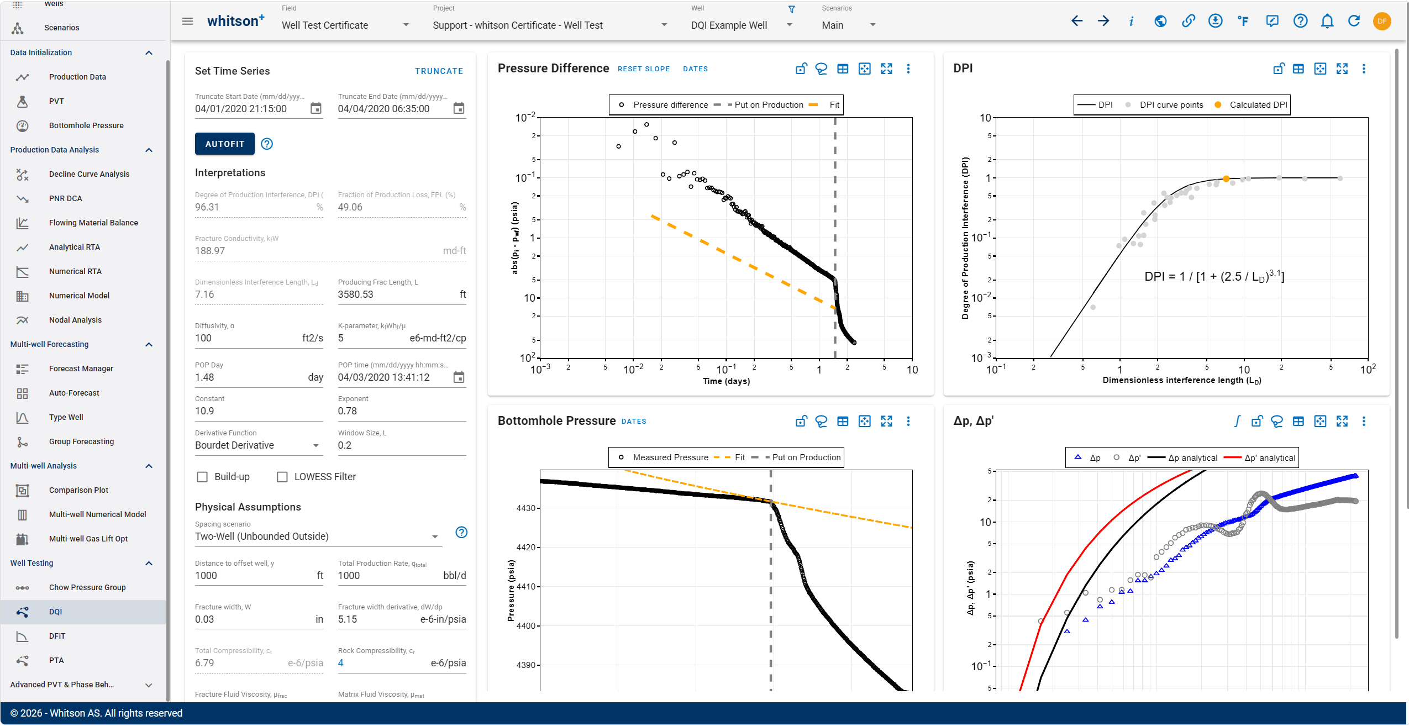Toggle Measured Pressure series in legend
1409x726 pixels.
click(663, 457)
